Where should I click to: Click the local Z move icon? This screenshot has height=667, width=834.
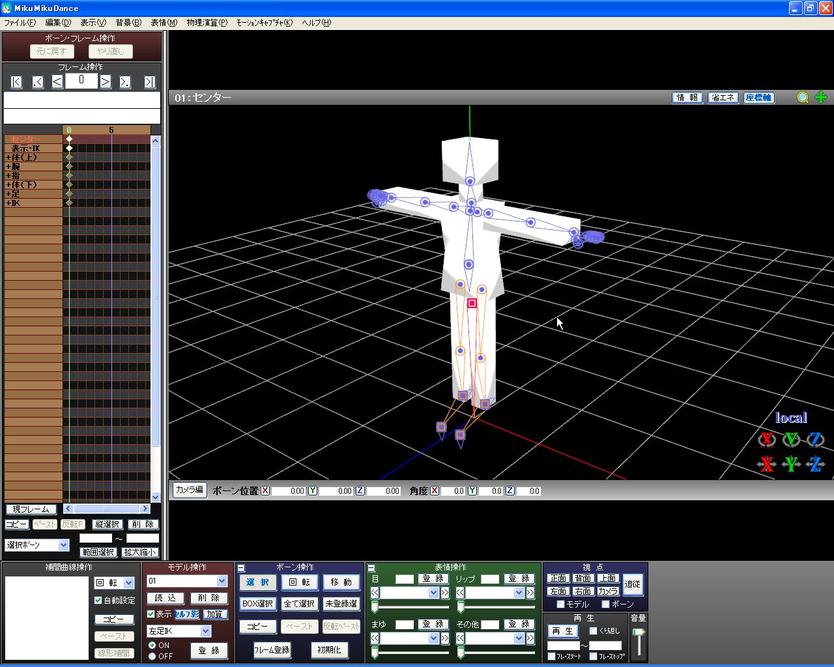815,464
